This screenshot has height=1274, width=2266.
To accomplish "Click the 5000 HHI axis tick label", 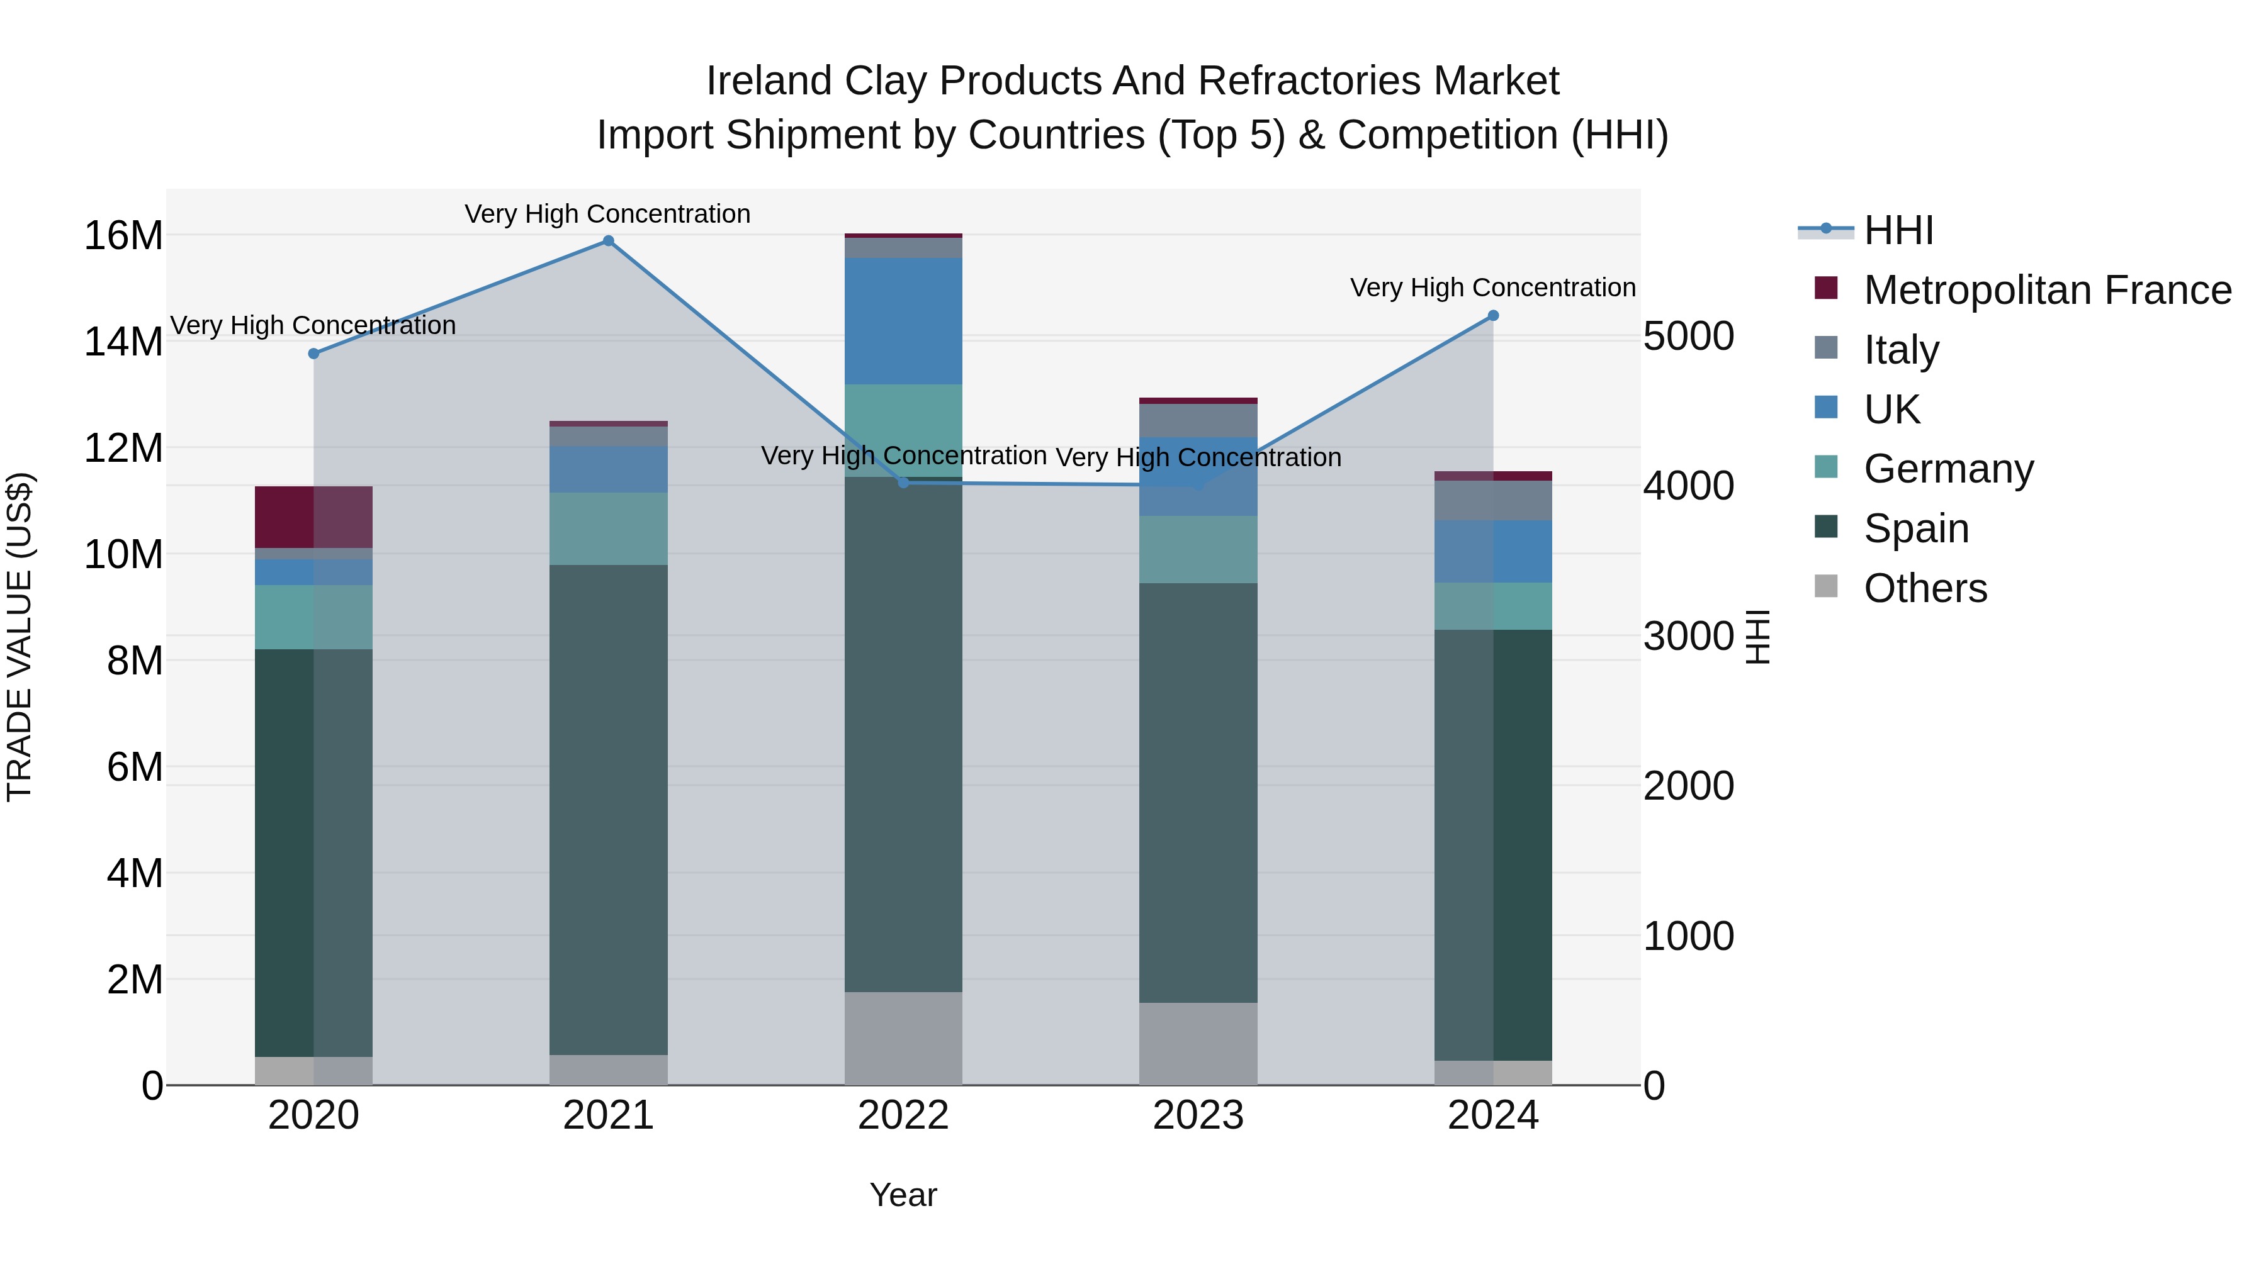I will point(1689,336).
